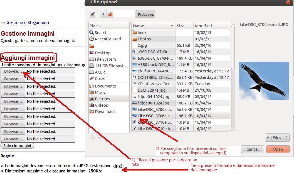
Task: Click the back arrow in path bar
Action: [x=103, y=14]
